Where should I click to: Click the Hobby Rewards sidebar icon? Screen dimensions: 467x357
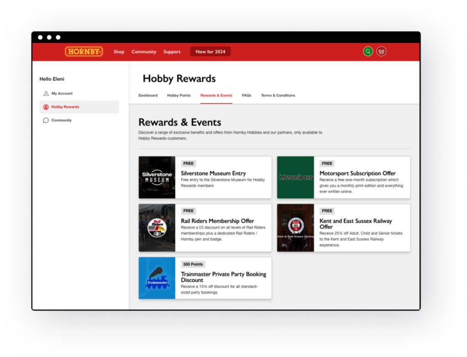pos(46,107)
